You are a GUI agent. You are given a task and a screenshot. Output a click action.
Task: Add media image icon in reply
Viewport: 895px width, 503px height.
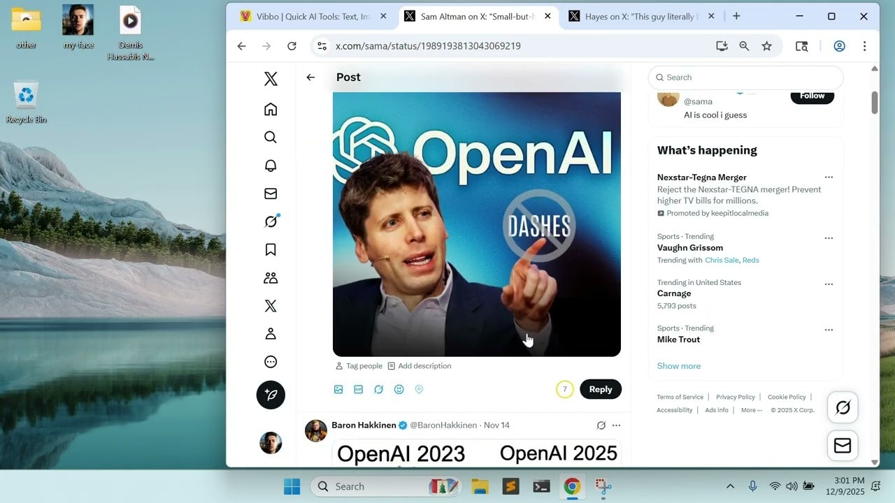[x=338, y=389]
